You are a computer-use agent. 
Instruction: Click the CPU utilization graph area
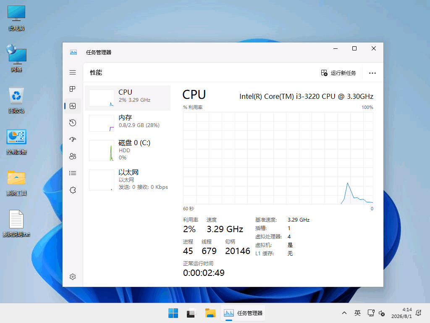pos(278,158)
